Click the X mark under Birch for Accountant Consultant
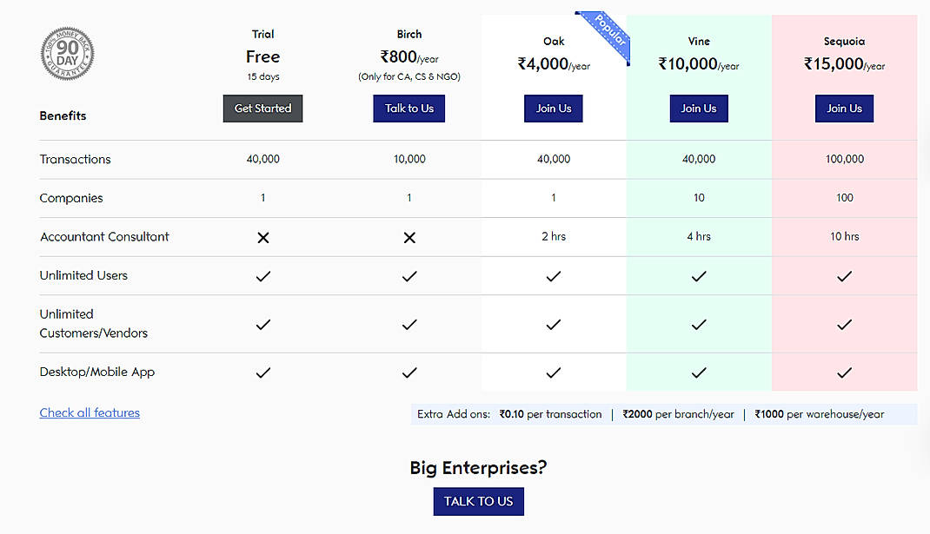930x534 pixels. (x=409, y=236)
